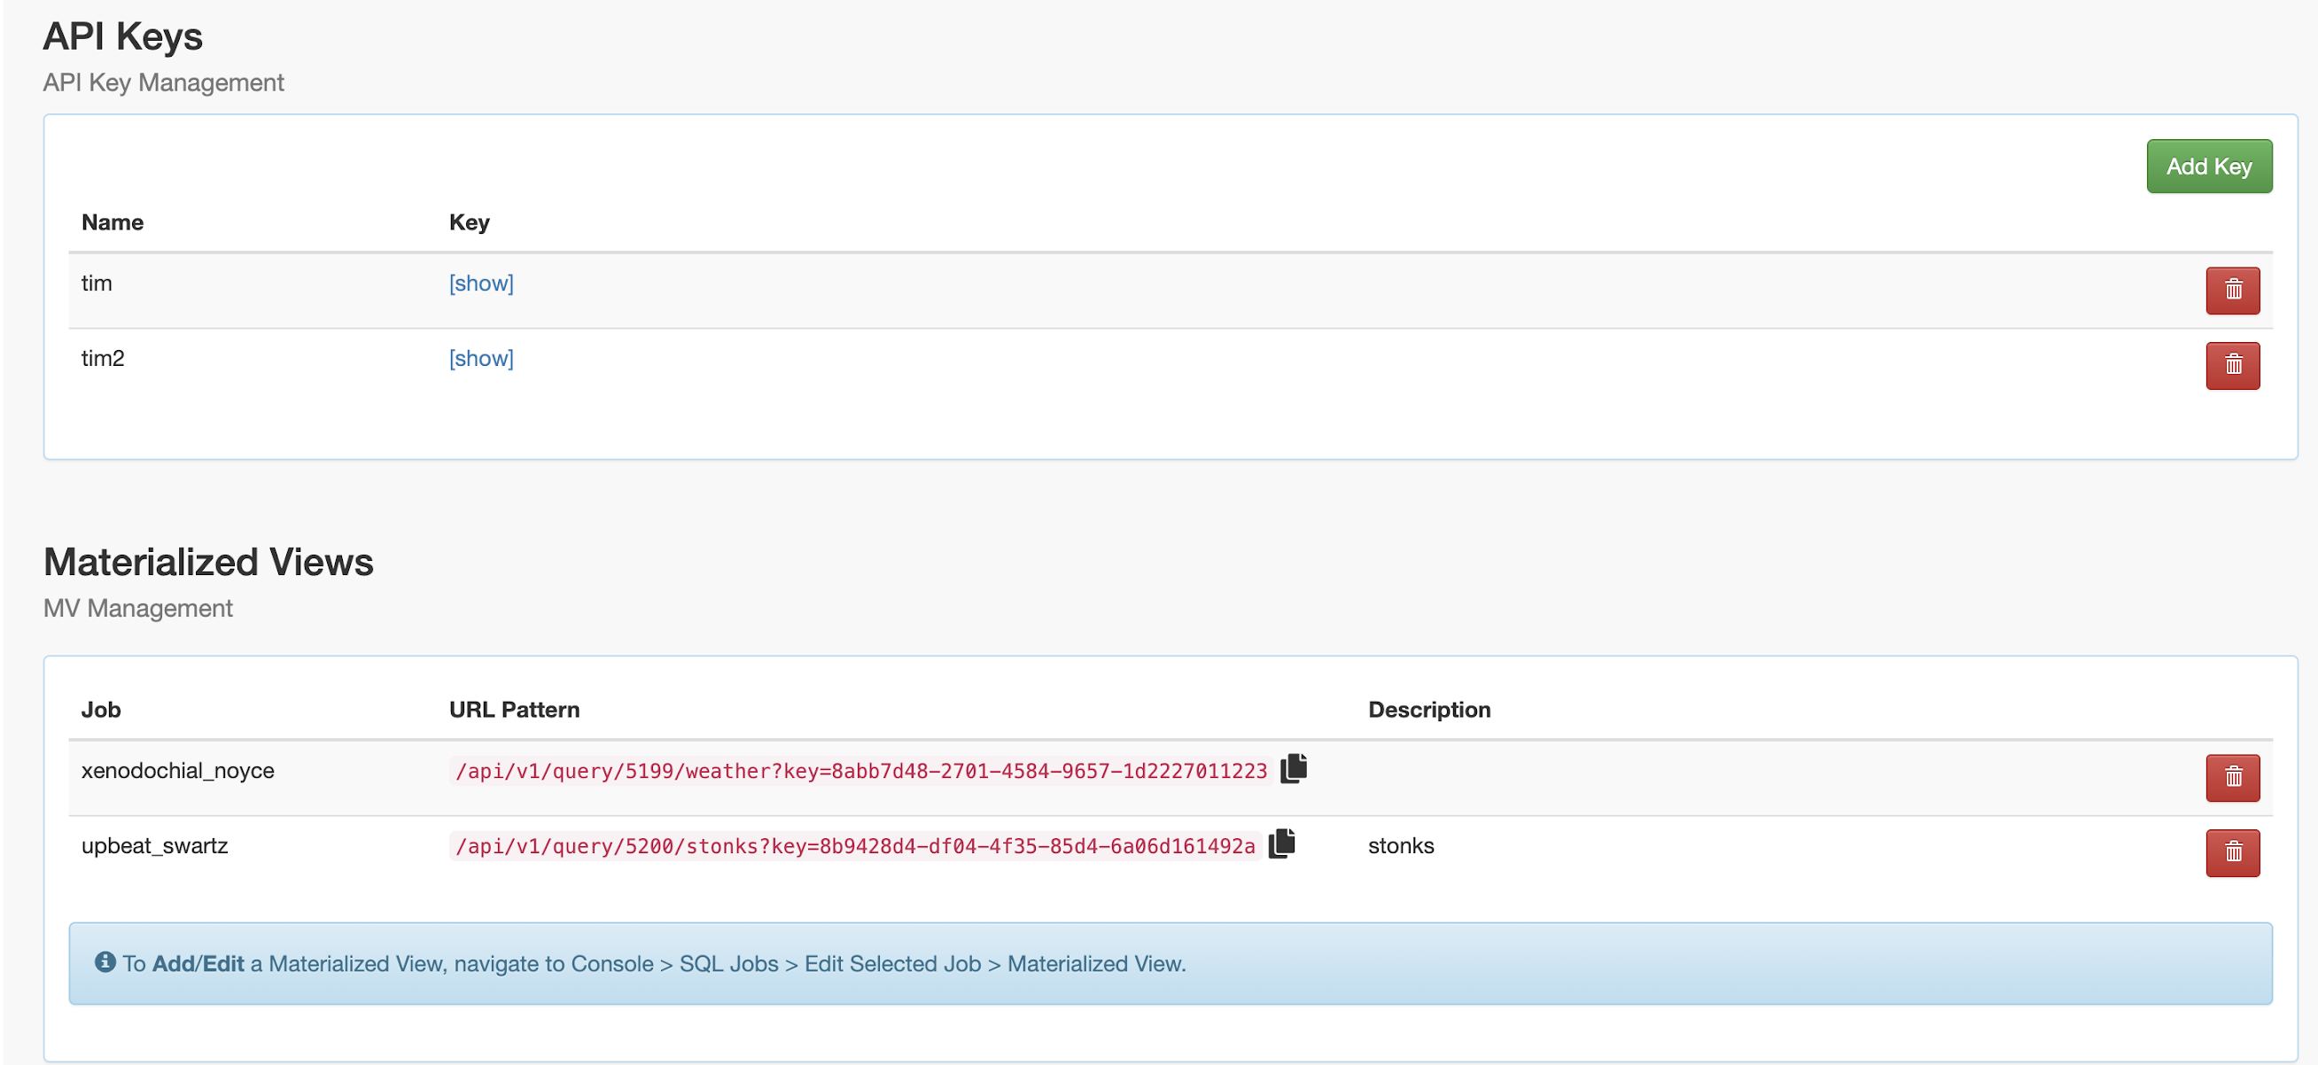The height and width of the screenshot is (1065, 2318).
Task: Click the URL Pattern column header
Action: coord(514,710)
